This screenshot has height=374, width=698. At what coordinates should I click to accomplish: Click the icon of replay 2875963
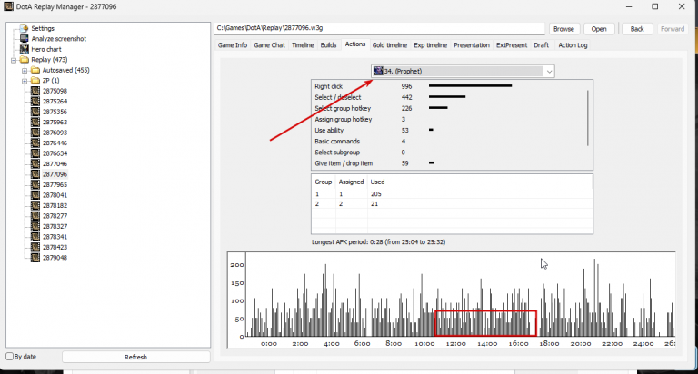coord(35,122)
